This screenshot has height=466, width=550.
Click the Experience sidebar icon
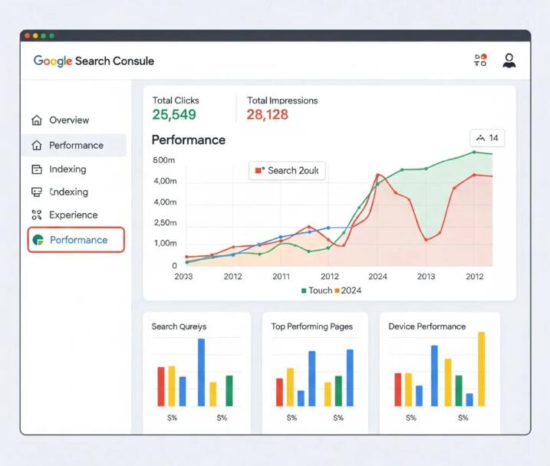click(x=36, y=215)
